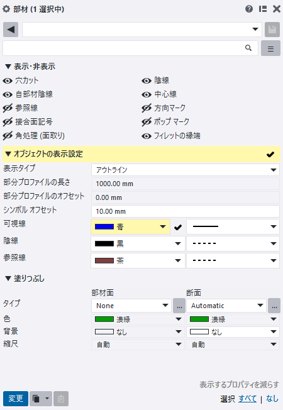Click the save preset floppy disk icon
Viewport: 283px width, 410px height.
click(272, 30)
